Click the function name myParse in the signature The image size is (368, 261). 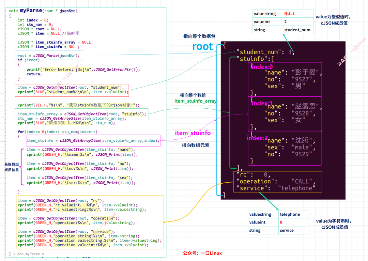coord(31,11)
